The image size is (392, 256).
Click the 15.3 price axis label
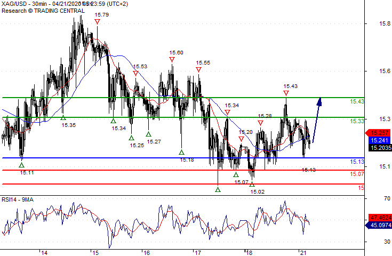click(x=385, y=119)
